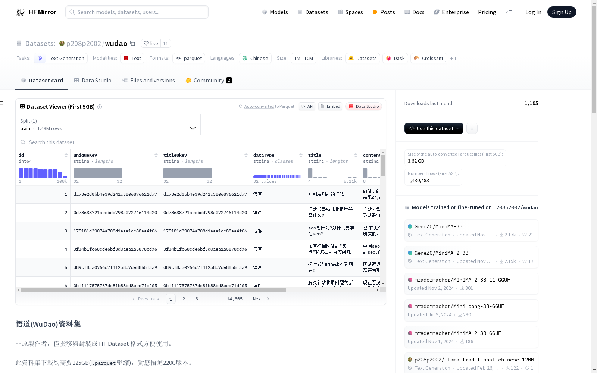
Task: Open the Split train dropdown
Action: pos(108,125)
